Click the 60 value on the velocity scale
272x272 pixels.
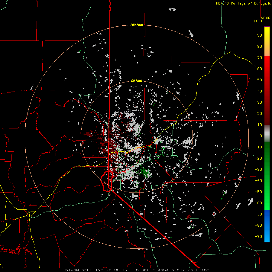pos(260,69)
